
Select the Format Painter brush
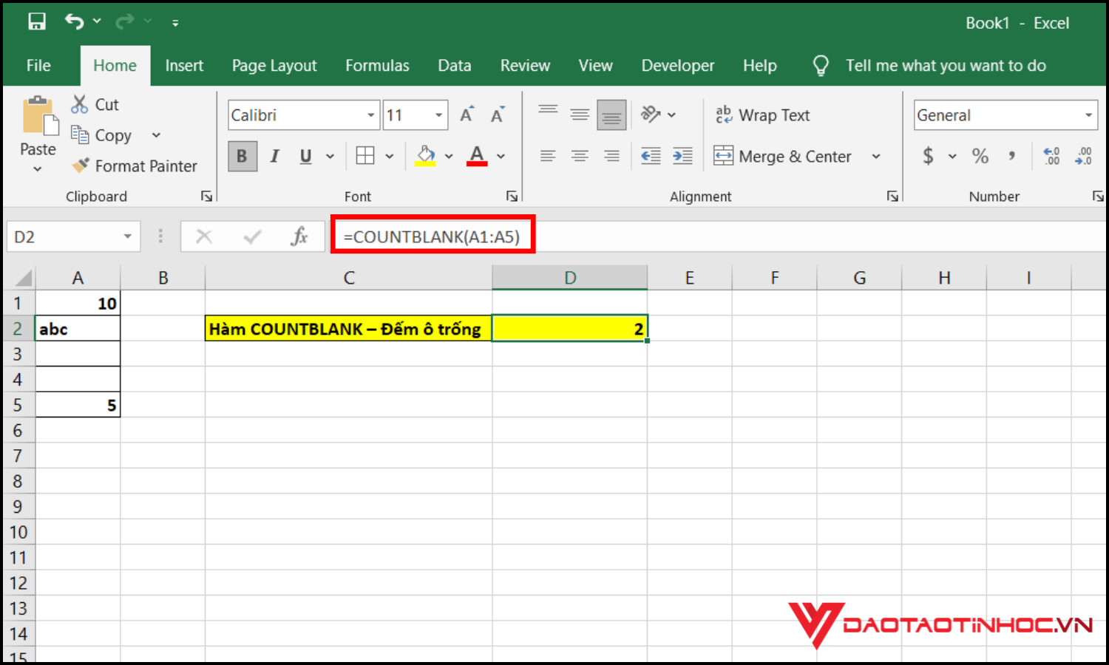click(x=135, y=166)
